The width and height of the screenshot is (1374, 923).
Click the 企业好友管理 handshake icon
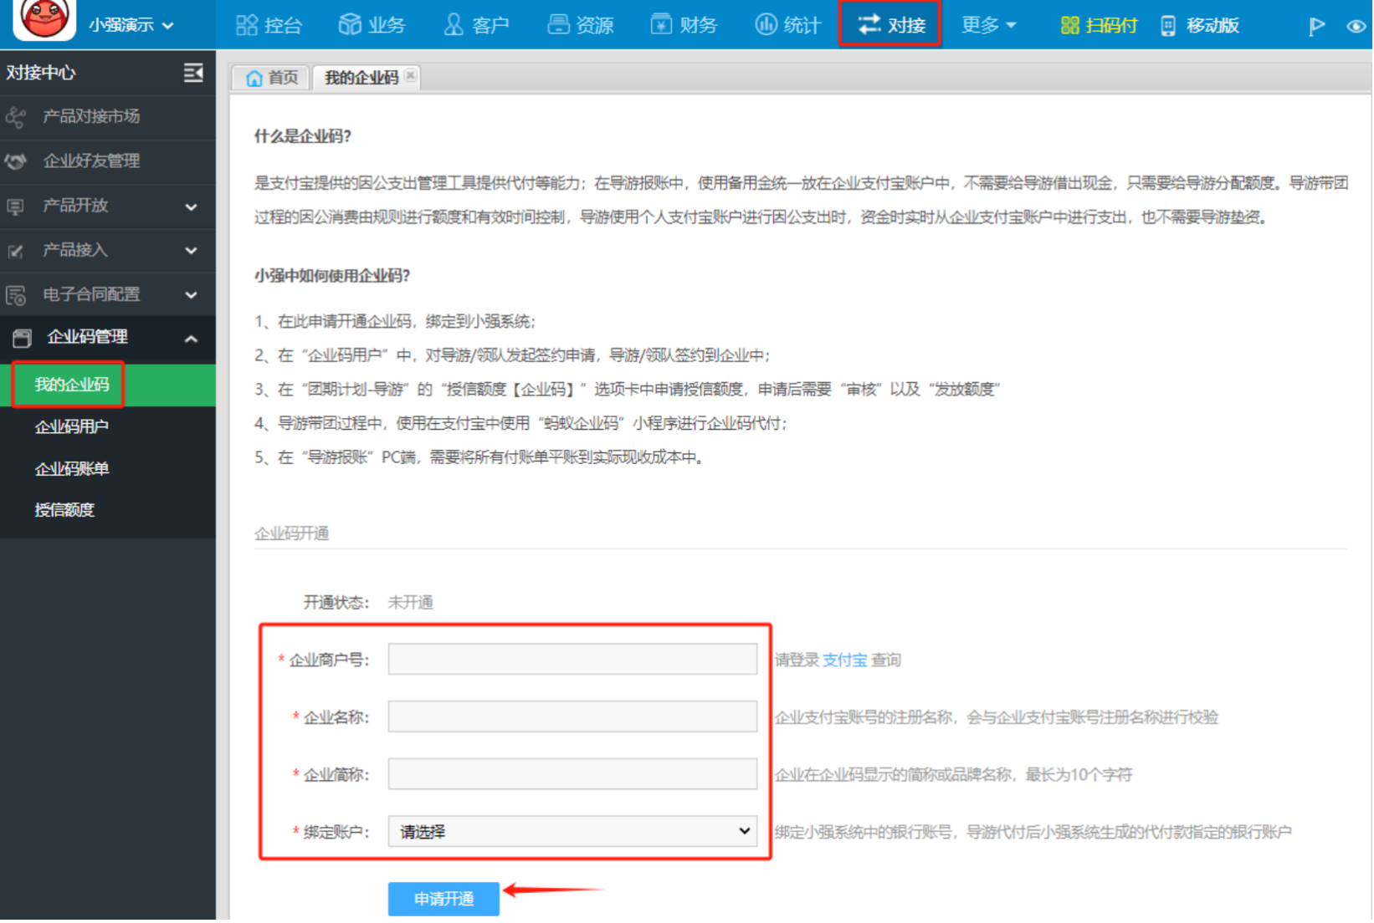(x=16, y=161)
